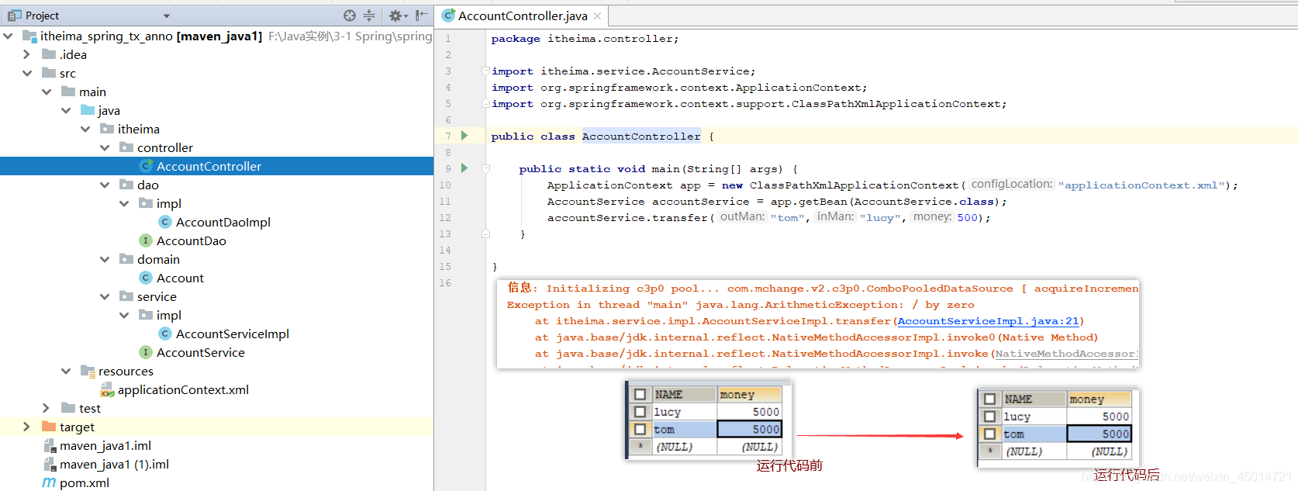This screenshot has width=1298, height=491.
Task: Expand the test folder
Action: [x=47, y=408]
